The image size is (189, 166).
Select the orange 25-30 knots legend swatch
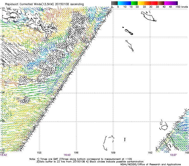click(148, 3)
